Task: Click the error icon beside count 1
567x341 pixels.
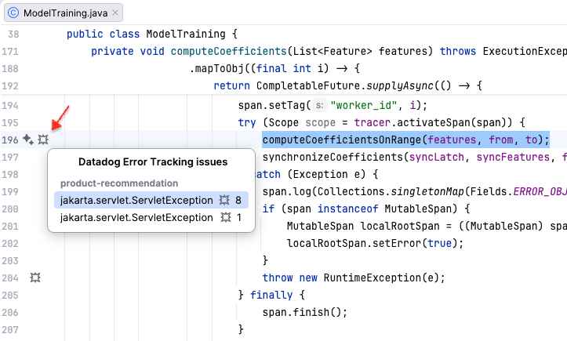Action: tap(225, 219)
